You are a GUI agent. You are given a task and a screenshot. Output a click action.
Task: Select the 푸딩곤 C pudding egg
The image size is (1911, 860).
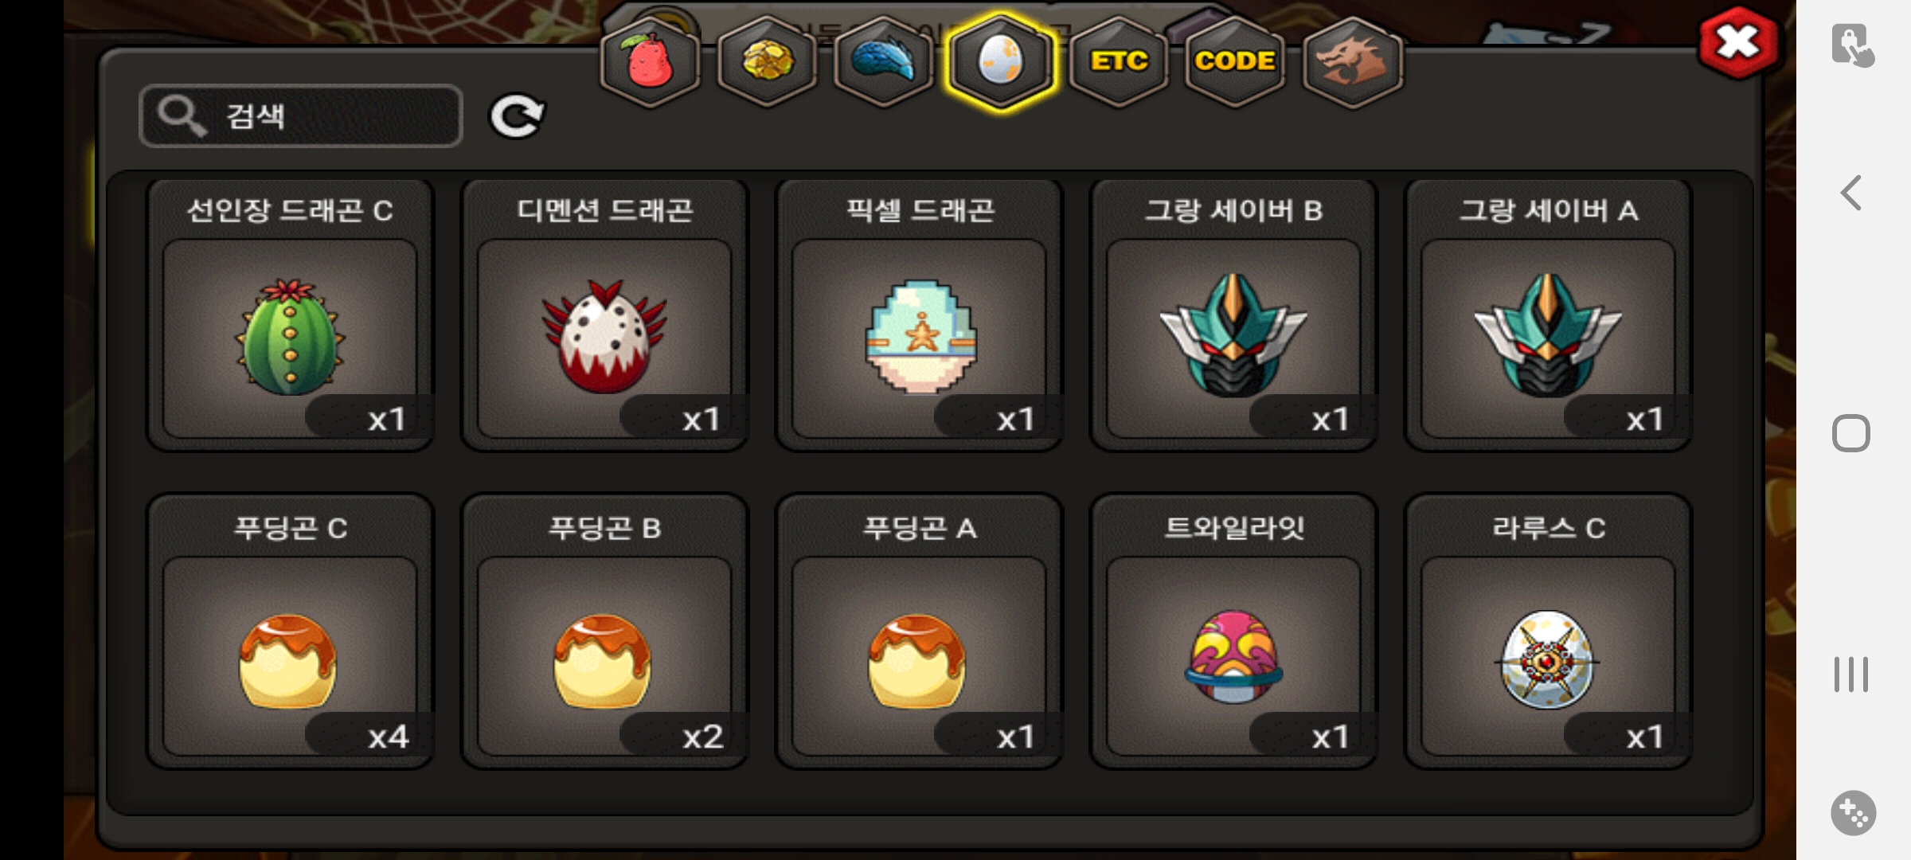click(290, 632)
